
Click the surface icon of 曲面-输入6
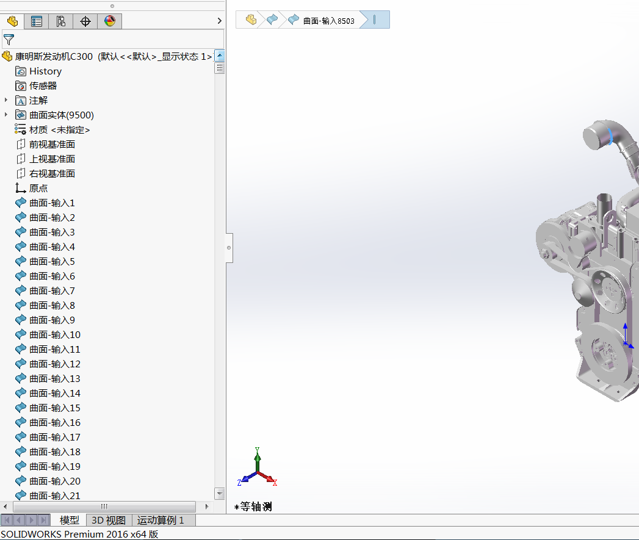click(x=20, y=276)
